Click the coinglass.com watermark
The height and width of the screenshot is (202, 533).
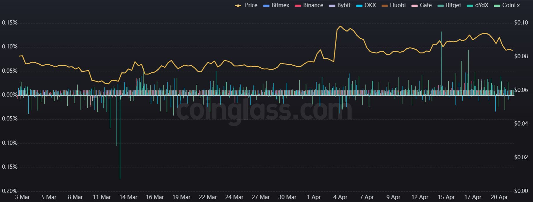coord(264,110)
